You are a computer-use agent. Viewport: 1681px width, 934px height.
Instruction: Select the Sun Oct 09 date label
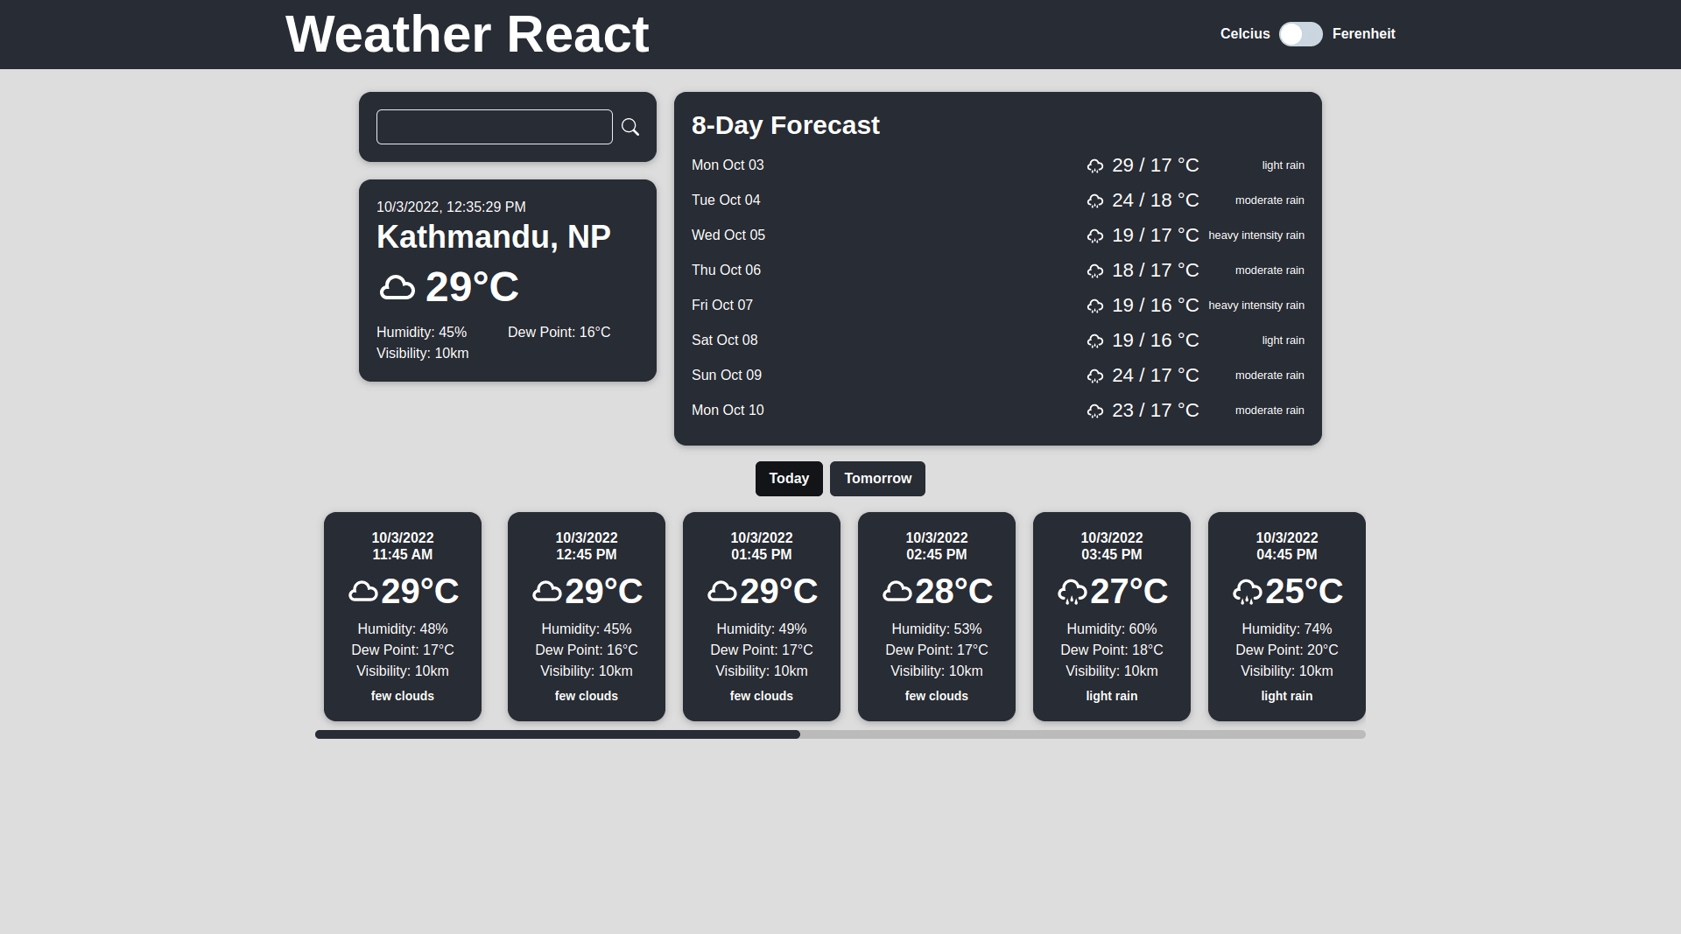(727, 376)
